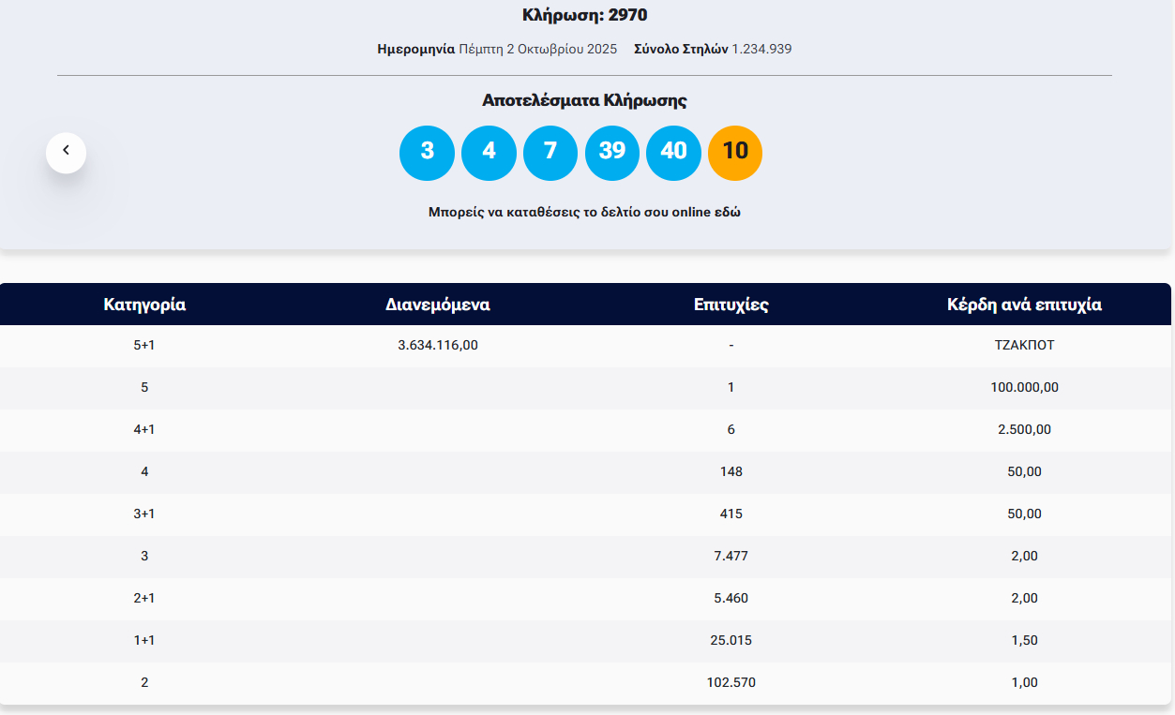Click the 100.000,00 prize amount
1175x715 pixels.
click(1024, 387)
